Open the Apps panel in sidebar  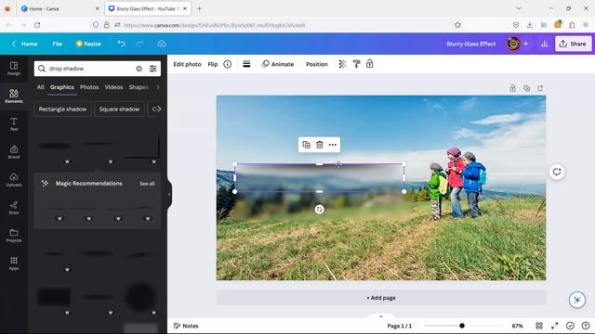(14, 263)
